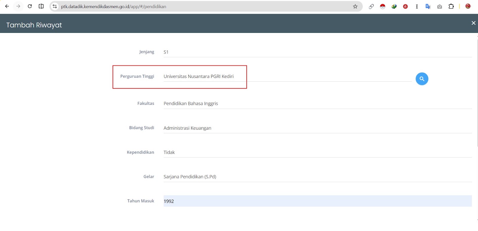Go back in browser history
The width and height of the screenshot is (478, 231).
pos(7,6)
